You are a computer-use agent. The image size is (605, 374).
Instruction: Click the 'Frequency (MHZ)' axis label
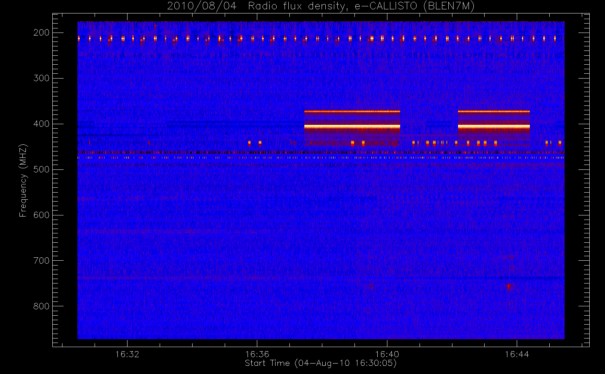[x=23, y=180]
